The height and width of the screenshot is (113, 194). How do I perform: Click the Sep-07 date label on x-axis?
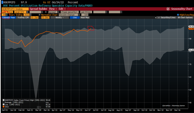click(x=128, y=110)
